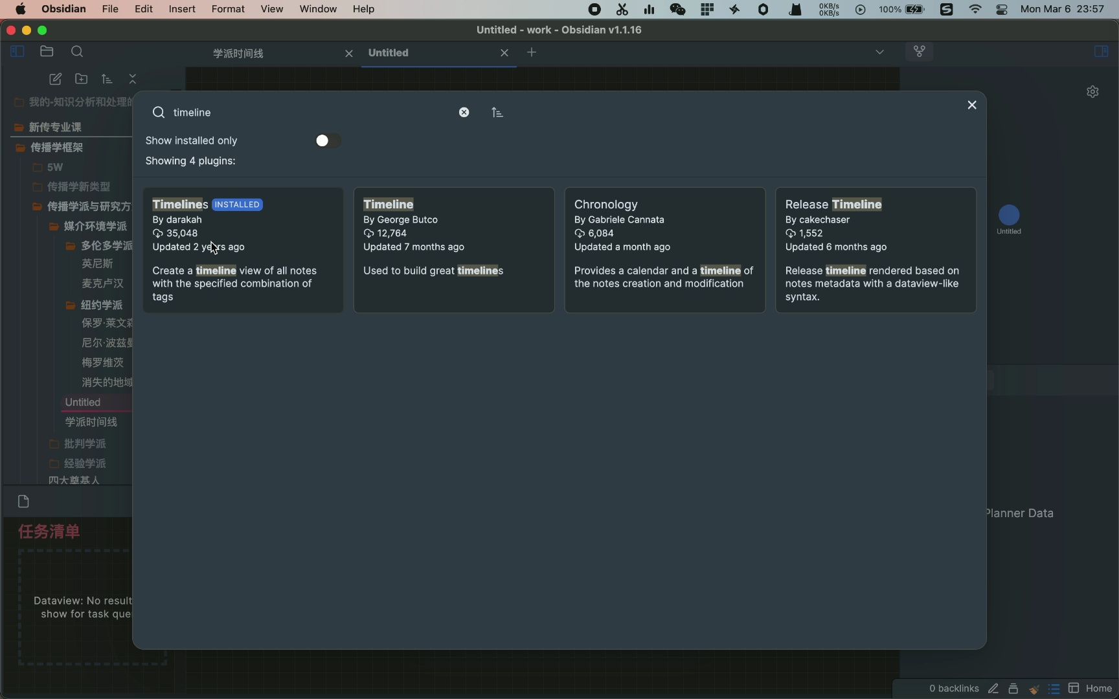
Task: Switch to the Untitled tab
Action: [389, 53]
